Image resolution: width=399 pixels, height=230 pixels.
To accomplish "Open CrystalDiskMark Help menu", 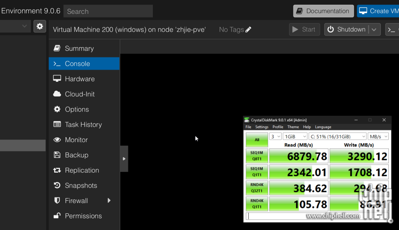I will pyautogui.click(x=307, y=127).
